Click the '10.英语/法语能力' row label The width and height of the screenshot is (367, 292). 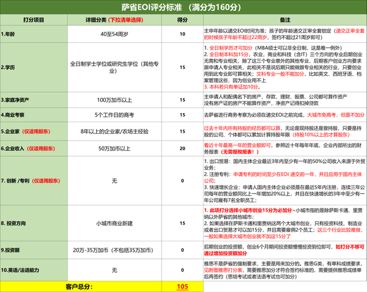point(34,270)
